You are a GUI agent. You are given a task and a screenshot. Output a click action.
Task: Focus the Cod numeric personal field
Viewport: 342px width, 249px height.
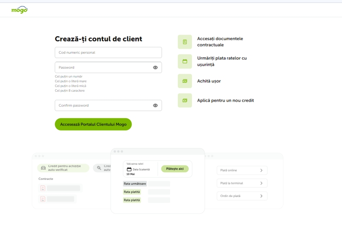108,53
